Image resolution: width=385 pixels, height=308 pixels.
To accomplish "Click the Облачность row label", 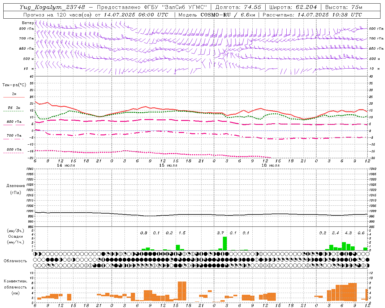I will click(x=15, y=261).
